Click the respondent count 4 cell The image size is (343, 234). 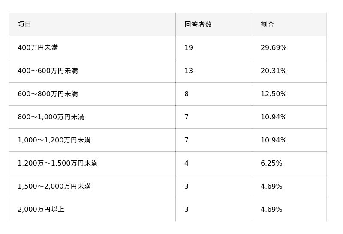pos(187,163)
